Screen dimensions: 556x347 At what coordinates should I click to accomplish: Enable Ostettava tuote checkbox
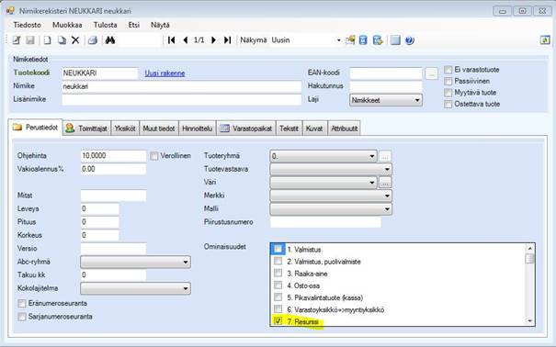coord(448,104)
